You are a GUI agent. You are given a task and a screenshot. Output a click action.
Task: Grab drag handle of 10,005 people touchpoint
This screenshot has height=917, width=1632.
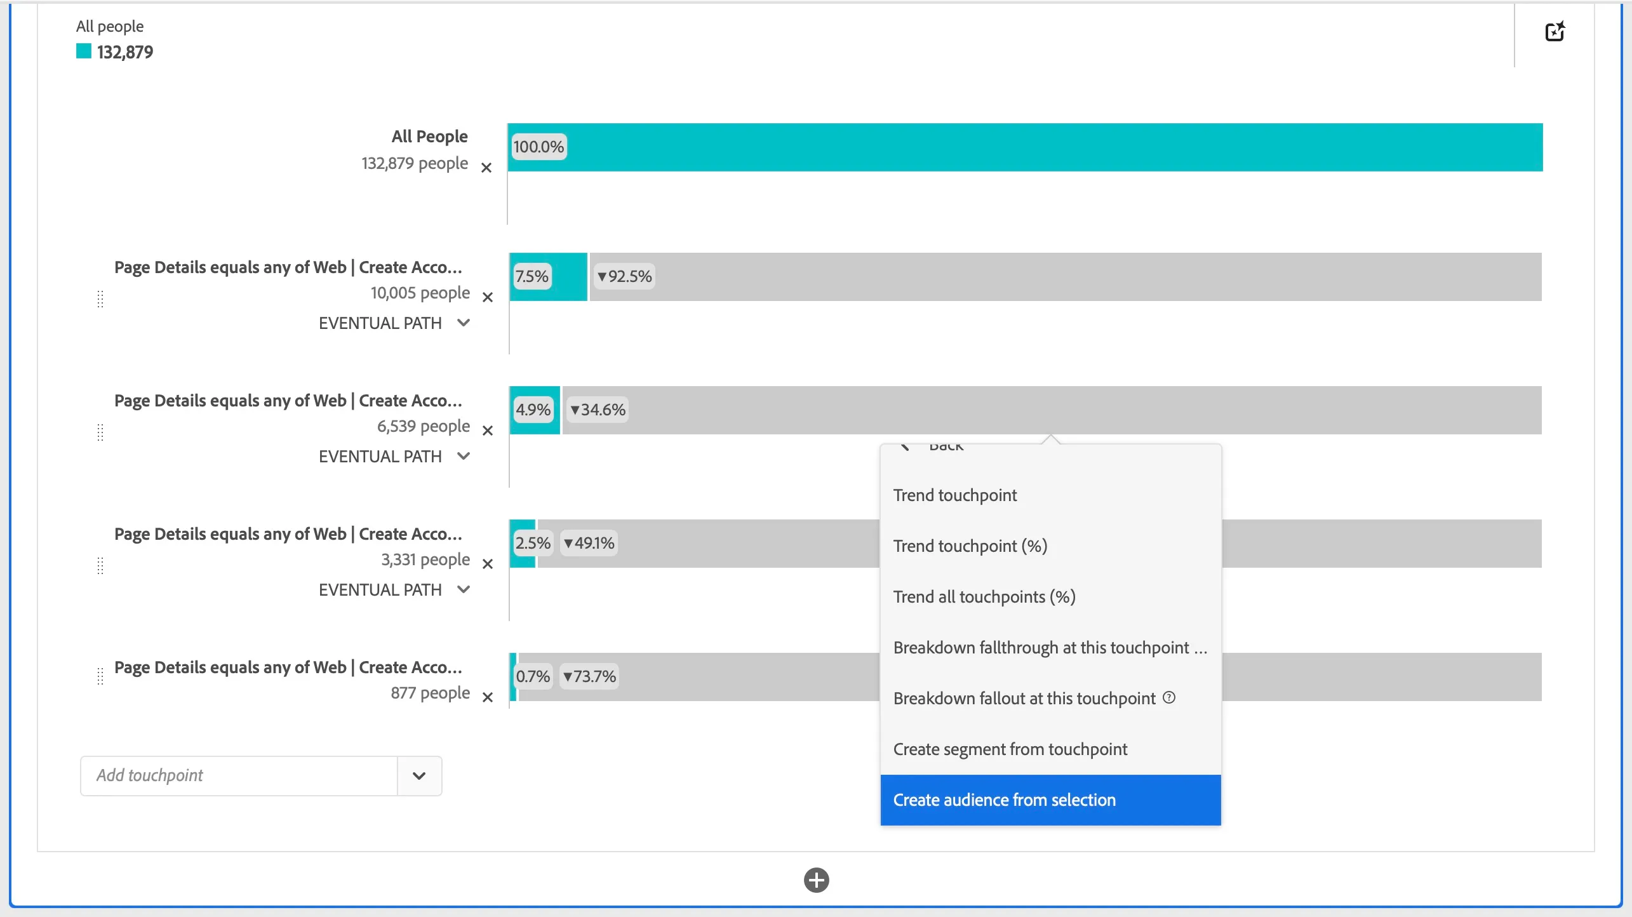(x=100, y=299)
